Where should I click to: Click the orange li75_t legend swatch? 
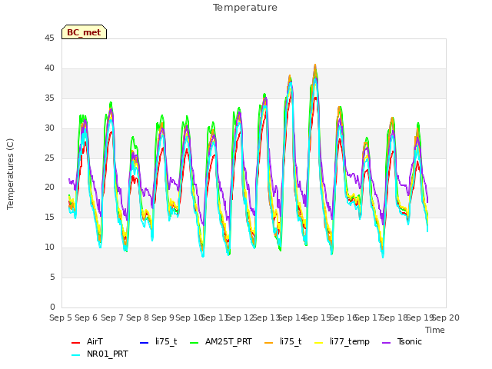click(269, 343)
